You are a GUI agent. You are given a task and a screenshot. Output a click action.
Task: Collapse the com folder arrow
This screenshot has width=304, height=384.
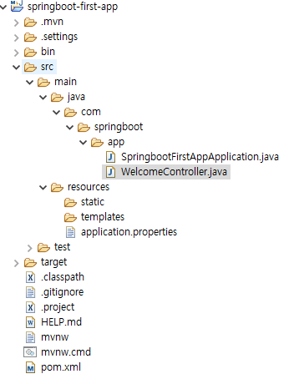coord(57,112)
